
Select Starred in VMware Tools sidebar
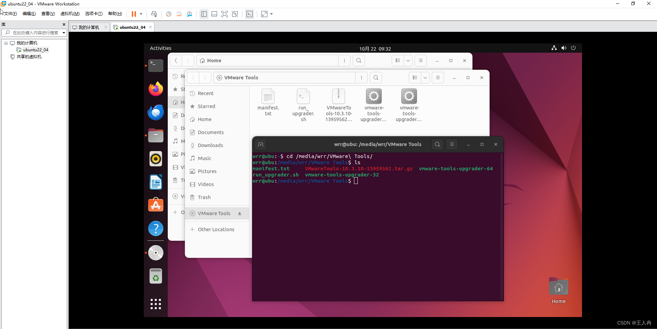(x=217, y=106)
